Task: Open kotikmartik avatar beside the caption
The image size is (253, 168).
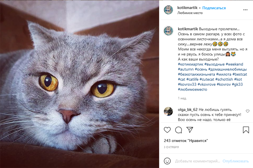Action: tap(168, 31)
